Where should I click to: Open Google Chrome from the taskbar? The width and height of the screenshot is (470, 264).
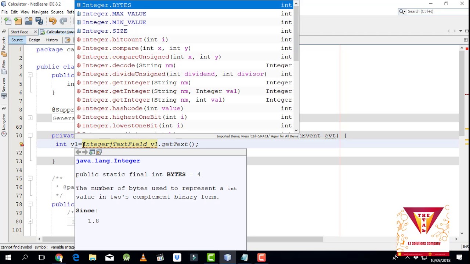point(59,258)
